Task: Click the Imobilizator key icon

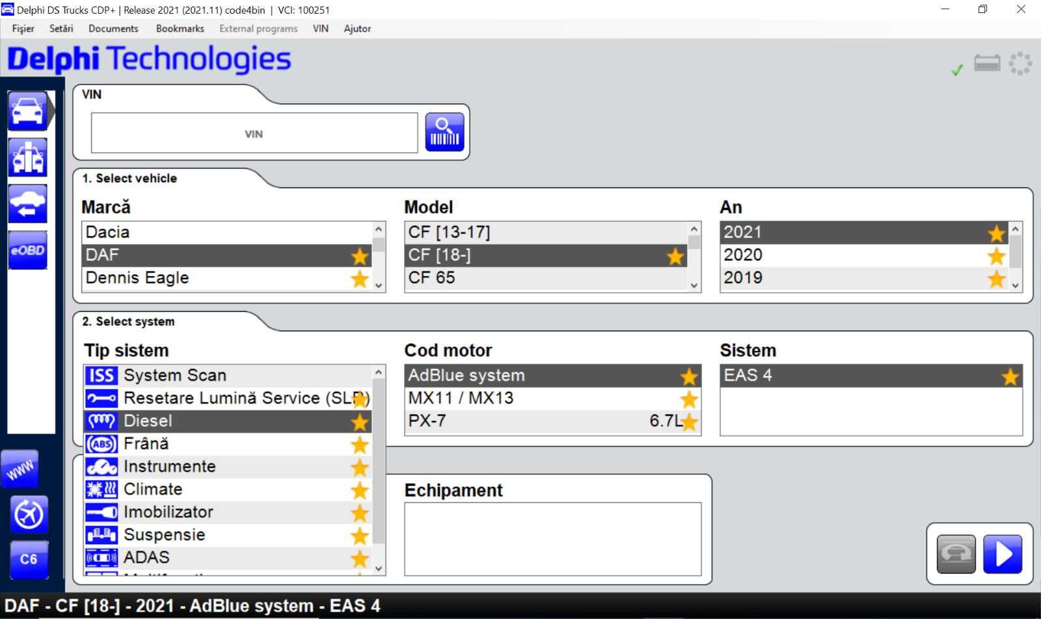Action: click(x=101, y=512)
